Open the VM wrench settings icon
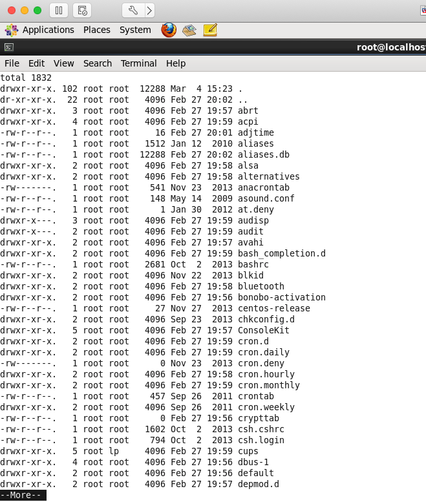This screenshot has height=502, width=426. [133, 10]
